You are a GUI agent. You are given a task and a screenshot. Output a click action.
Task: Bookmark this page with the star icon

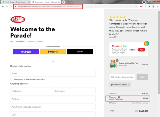coord(136,6)
